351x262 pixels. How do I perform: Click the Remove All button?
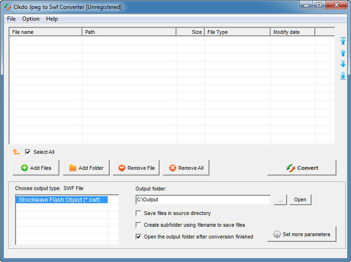click(x=186, y=168)
